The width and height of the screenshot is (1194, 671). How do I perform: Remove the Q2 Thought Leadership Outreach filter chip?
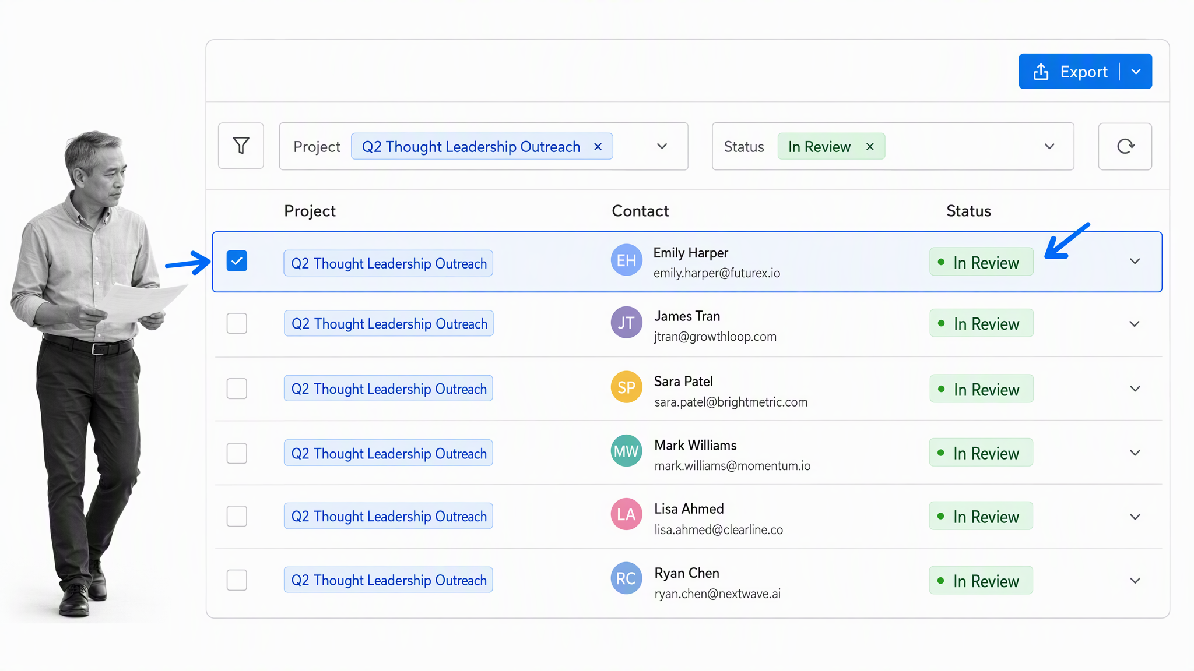tap(598, 147)
